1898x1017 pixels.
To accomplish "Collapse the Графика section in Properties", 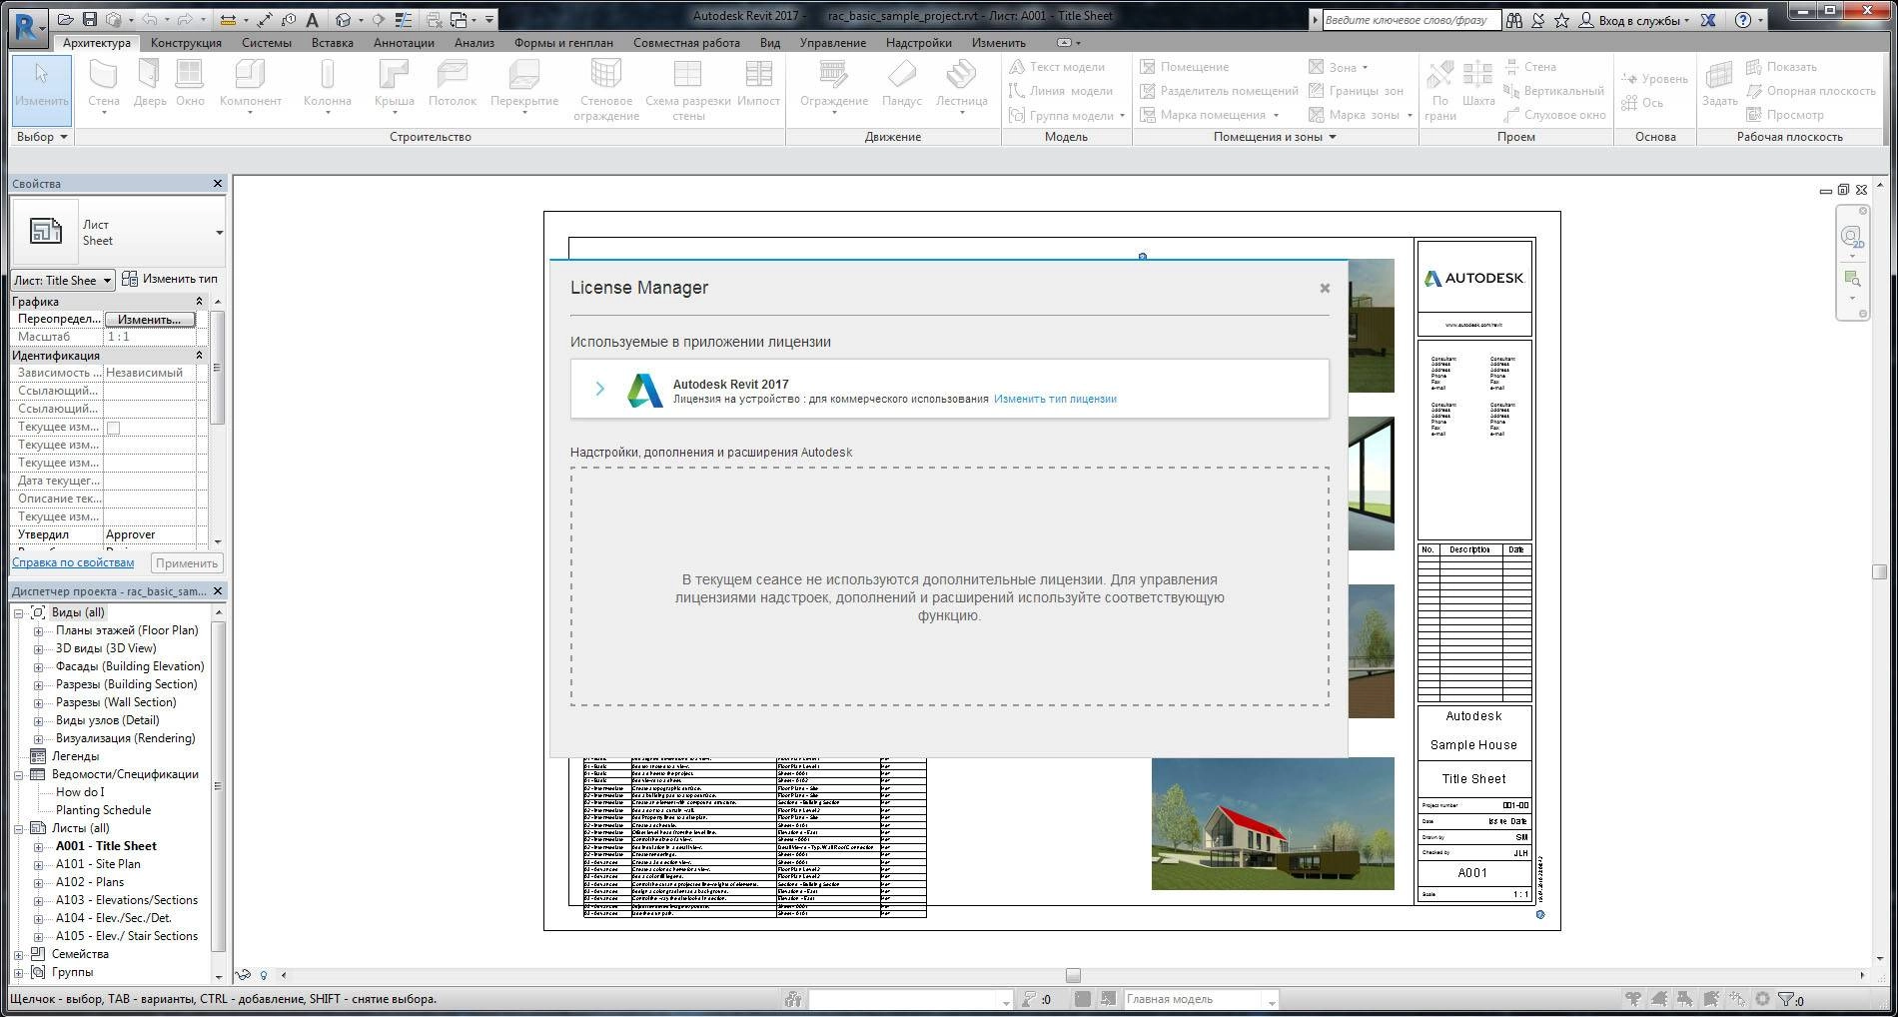I will click(199, 302).
